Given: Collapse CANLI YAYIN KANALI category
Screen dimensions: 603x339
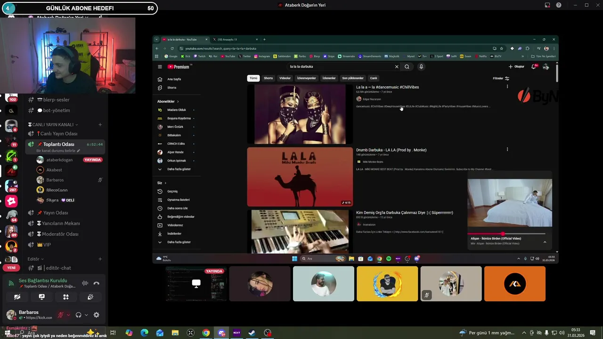Looking at the screenshot, I should (x=53, y=125).
